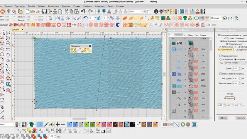
Task: Click the green t-shirt icon in palette bar
Action: (x=32, y=124)
